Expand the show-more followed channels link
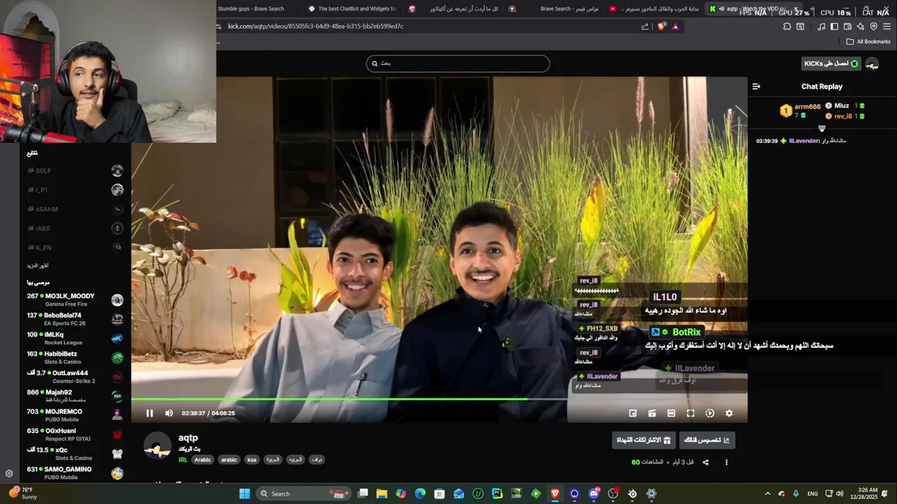897x504 pixels. 37,266
